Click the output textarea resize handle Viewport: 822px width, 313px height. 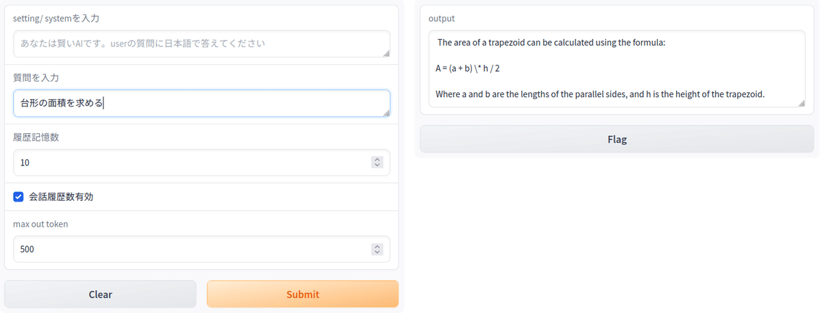coord(801,103)
